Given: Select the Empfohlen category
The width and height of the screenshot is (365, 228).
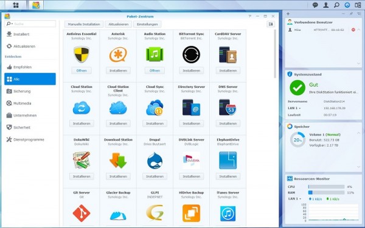Looking at the screenshot, I should (x=30, y=67).
